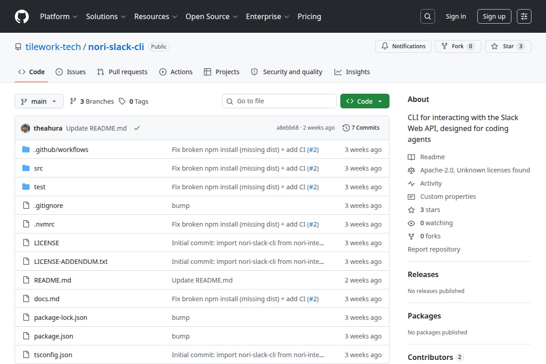Open package-lock.json file

tap(61, 318)
